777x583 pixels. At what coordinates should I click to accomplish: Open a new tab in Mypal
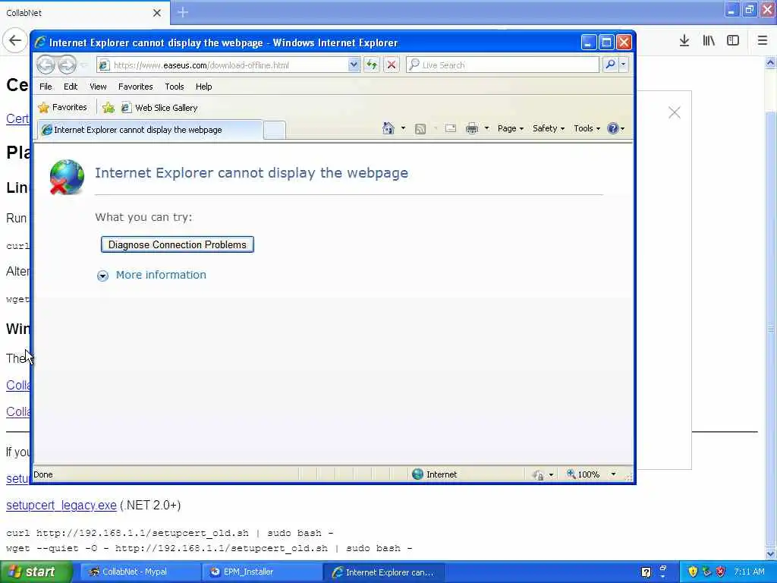183,12
